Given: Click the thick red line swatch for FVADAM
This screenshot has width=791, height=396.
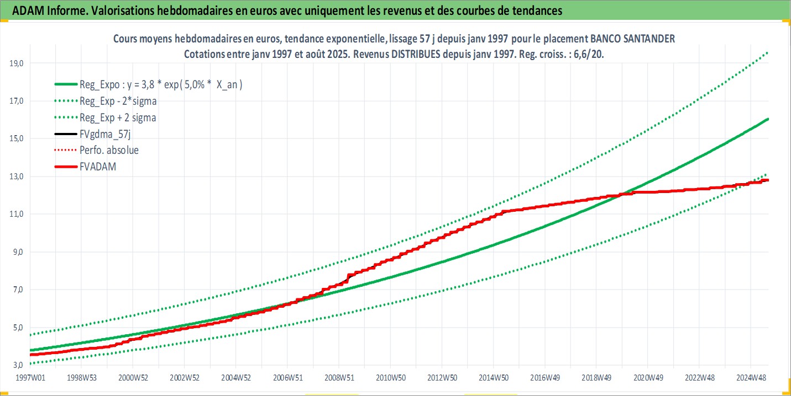Looking at the screenshot, I should click(x=65, y=167).
